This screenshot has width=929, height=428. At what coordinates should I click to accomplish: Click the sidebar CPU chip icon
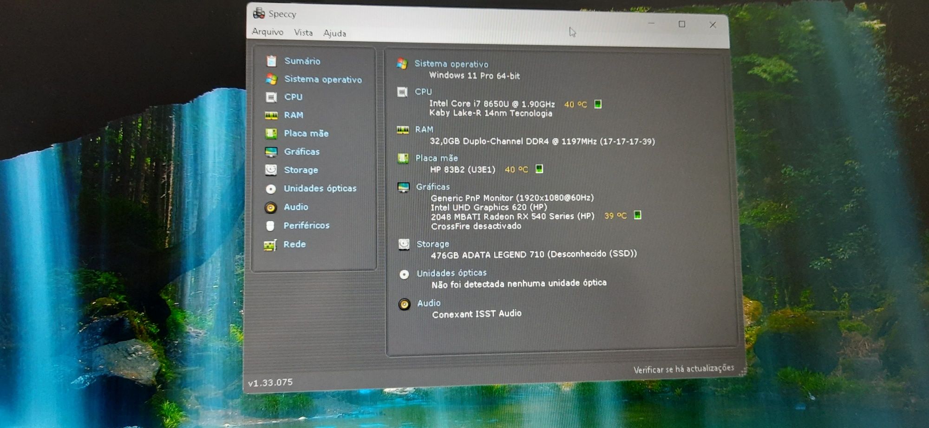point(271,97)
